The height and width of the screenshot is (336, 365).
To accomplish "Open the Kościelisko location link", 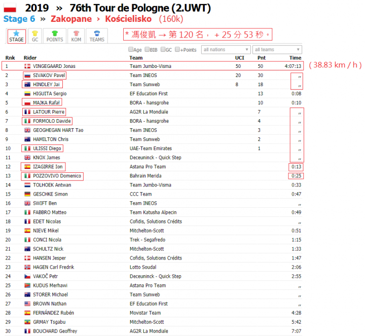I will pos(128,19).
